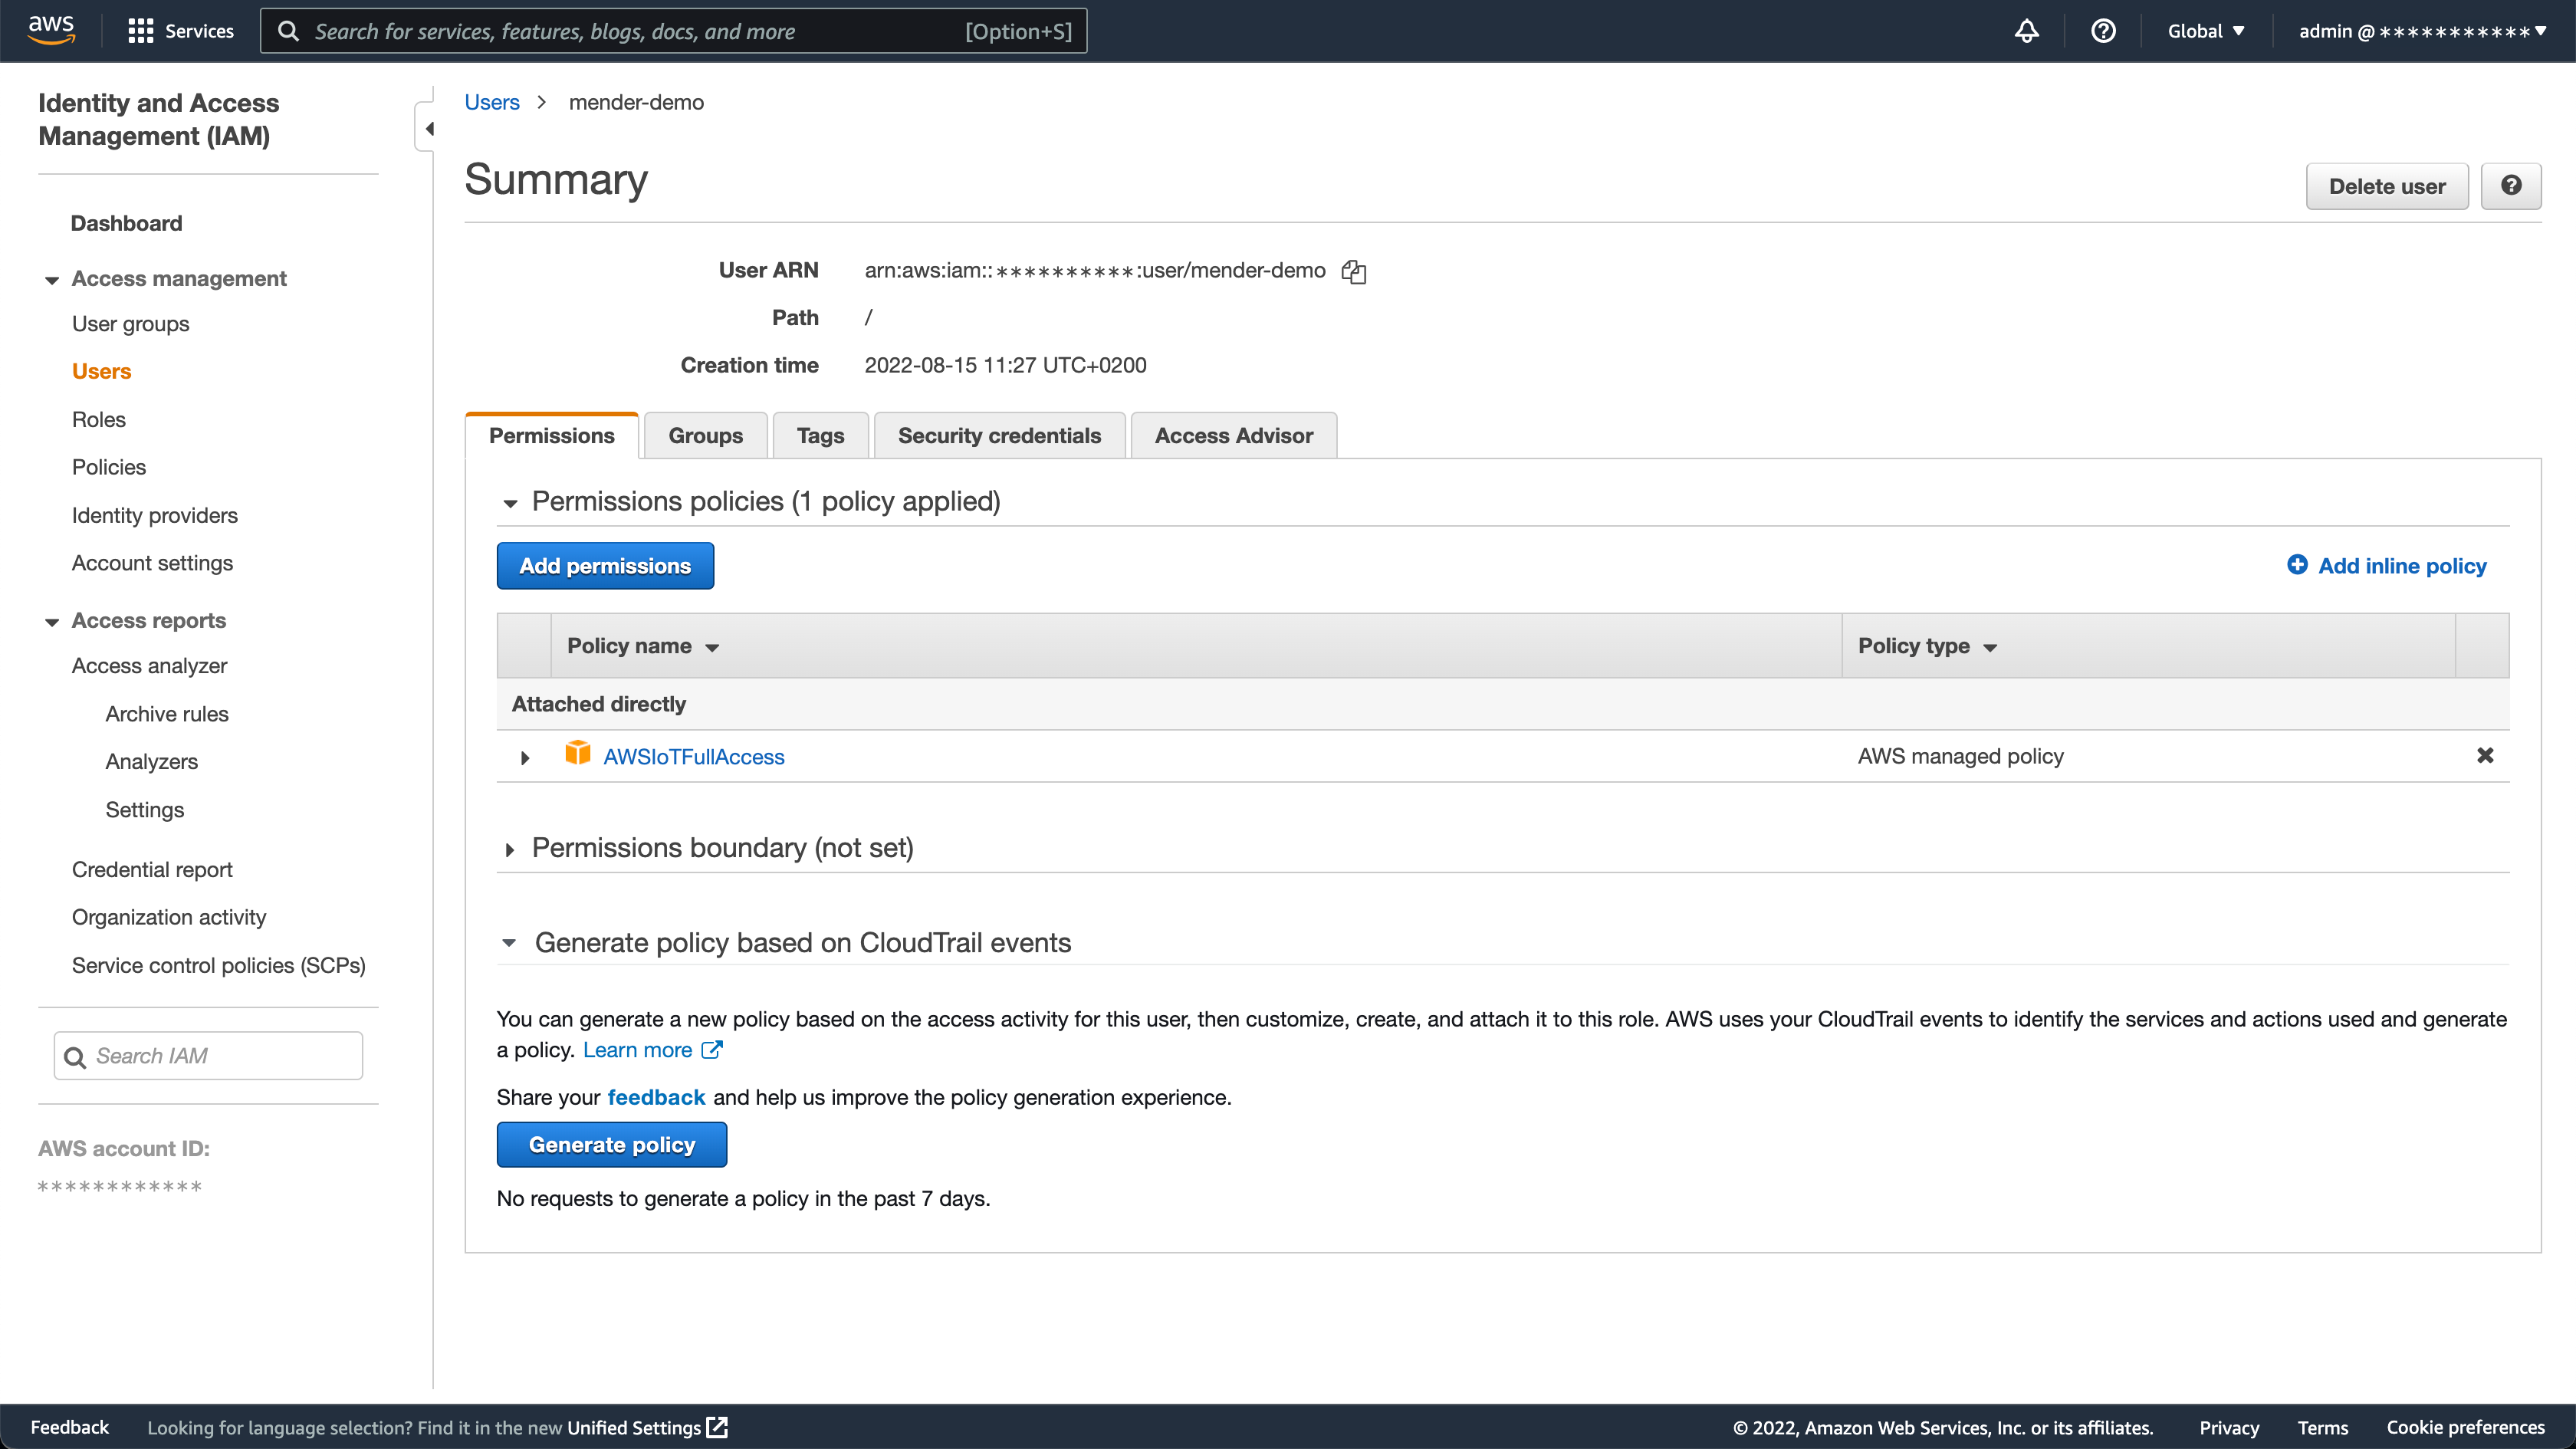Expand the Permissions boundary section
The height and width of the screenshot is (1449, 2576).
click(510, 850)
